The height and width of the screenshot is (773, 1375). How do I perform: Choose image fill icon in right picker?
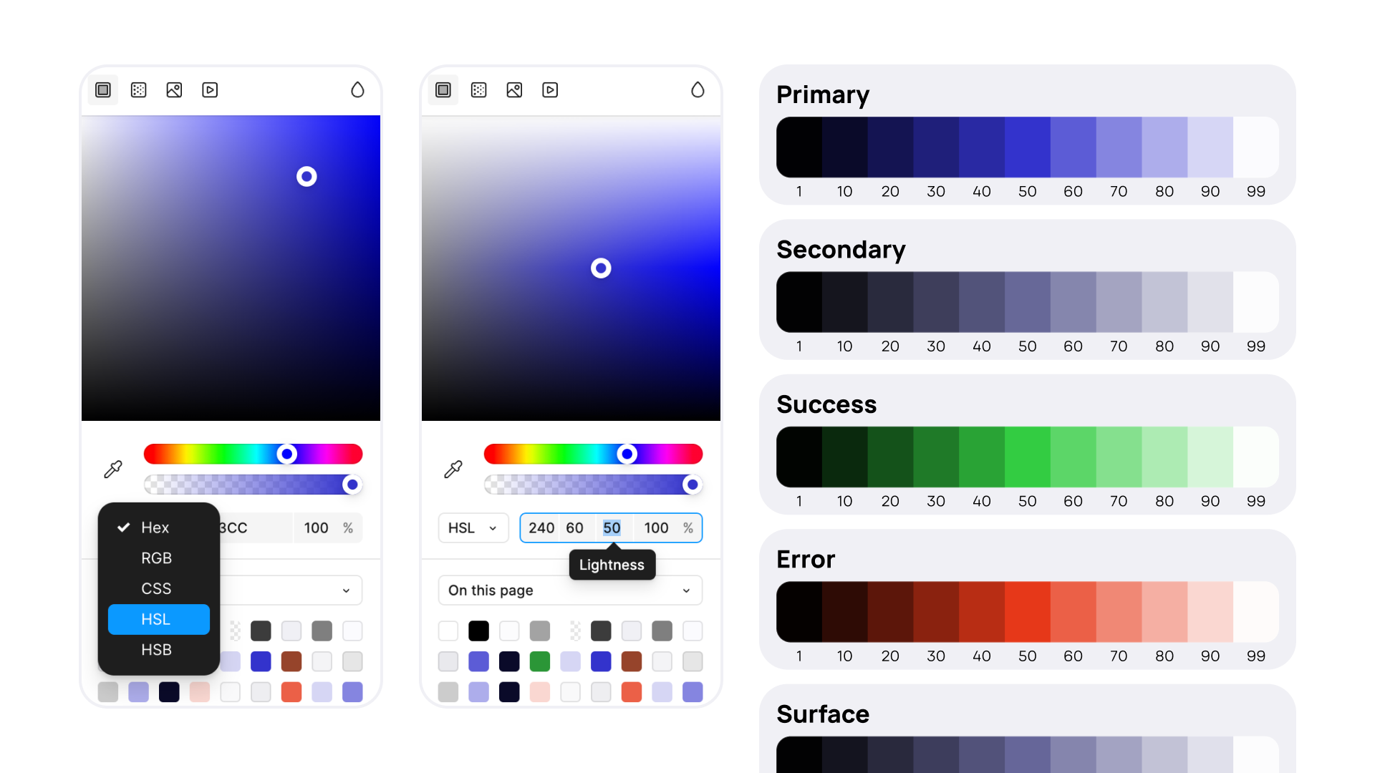click(x=514, y=90)
